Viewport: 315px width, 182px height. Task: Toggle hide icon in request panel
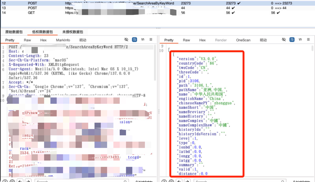126,40
